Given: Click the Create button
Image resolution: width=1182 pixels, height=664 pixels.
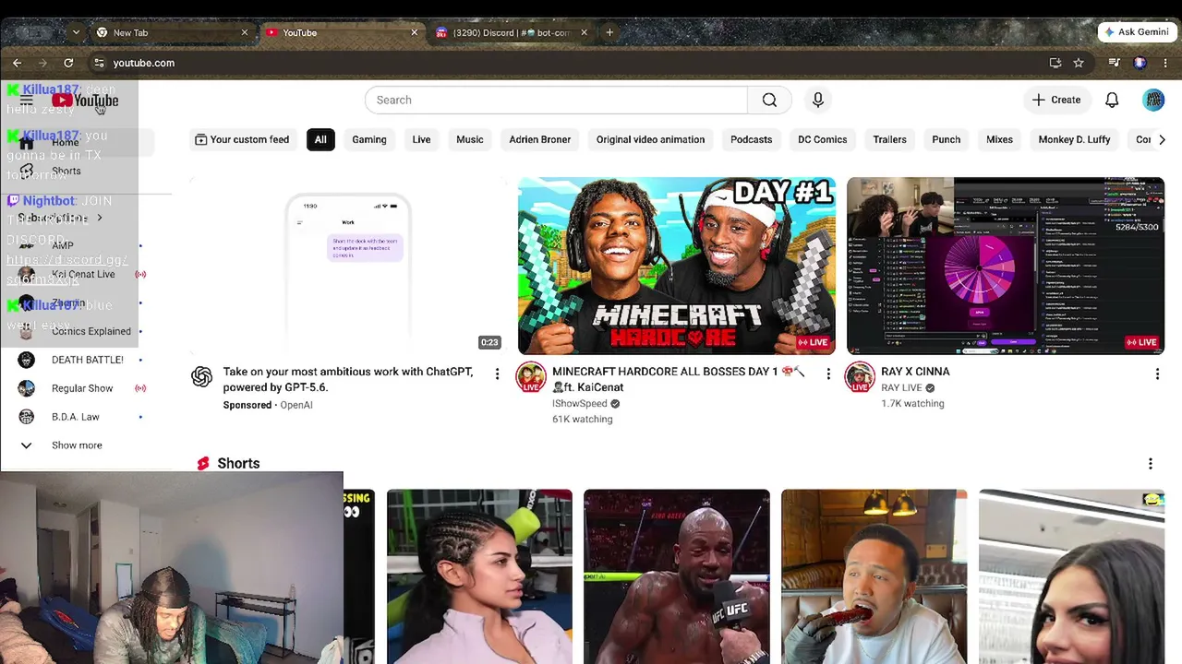Looking at the screenshot, I should (1056, 100).
